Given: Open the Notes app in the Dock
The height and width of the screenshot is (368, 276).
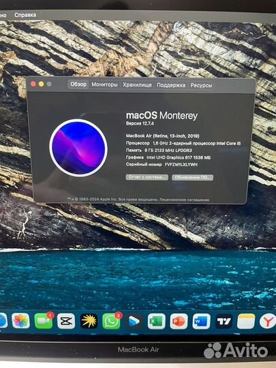Looking at the screenshot, I should click(246, 321).
